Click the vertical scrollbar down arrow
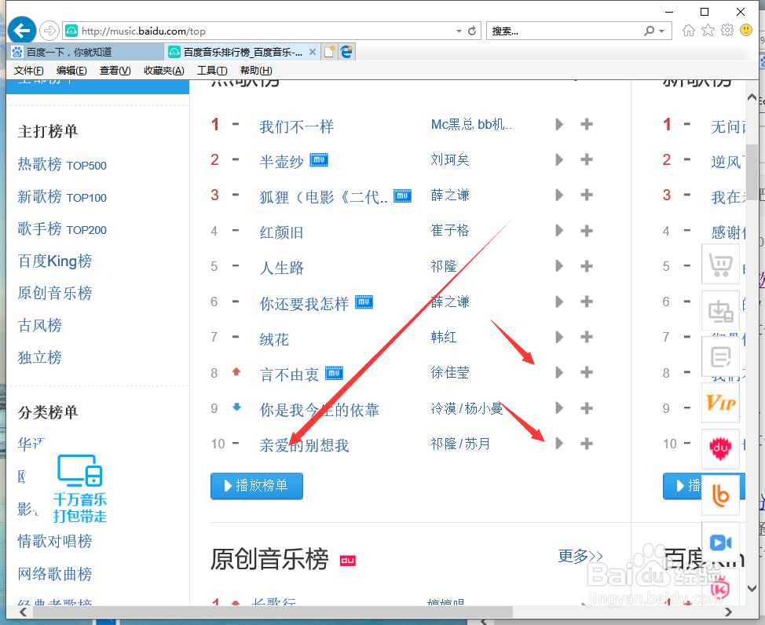 752,588
